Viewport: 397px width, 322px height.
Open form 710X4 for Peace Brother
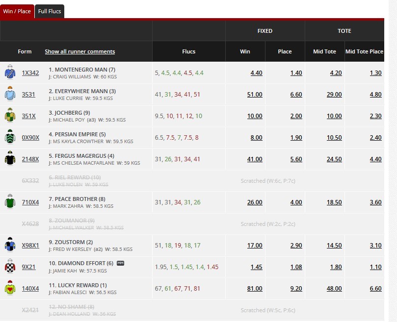tap(30, 202)
